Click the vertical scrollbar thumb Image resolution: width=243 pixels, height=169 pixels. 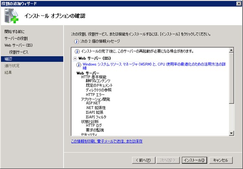tap(231, 78)
